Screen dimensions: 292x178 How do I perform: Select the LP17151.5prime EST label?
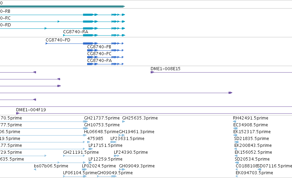pos(105,145)
